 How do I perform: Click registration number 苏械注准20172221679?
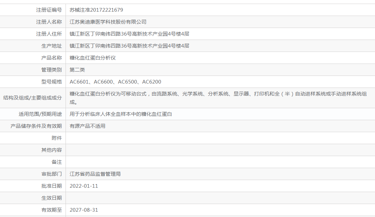click(96, 10)
